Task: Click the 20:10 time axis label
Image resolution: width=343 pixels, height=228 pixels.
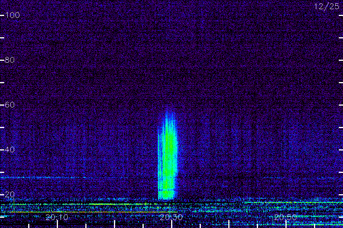Action: [57, 217]
